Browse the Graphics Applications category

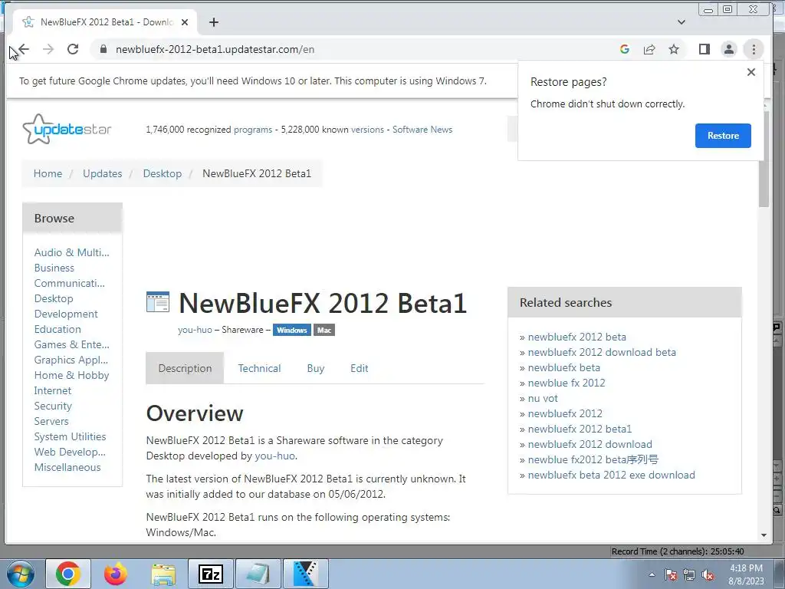pyautogui.click(x=71, y=360)
